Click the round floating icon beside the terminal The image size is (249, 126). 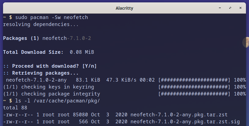pos(246,42)
